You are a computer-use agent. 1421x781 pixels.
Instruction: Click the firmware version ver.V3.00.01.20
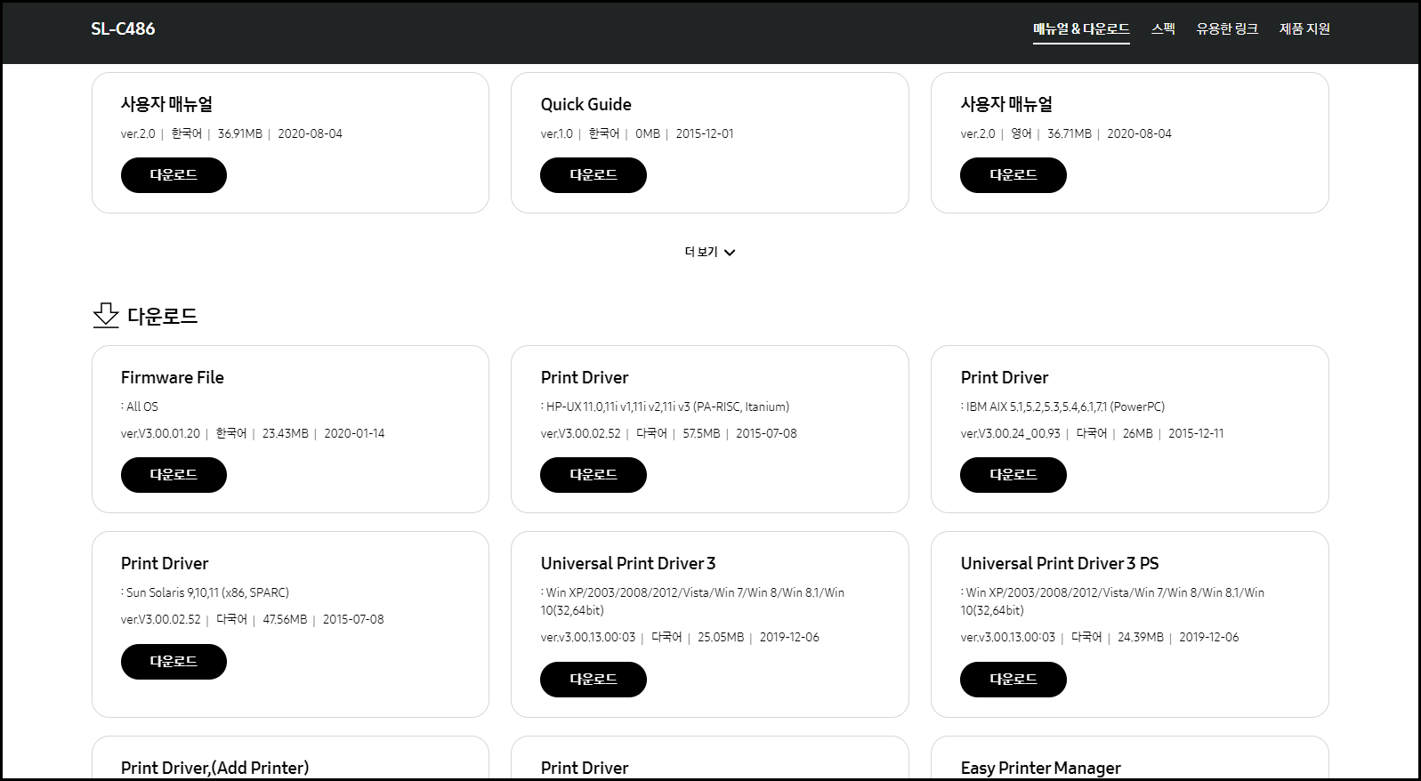161,433
